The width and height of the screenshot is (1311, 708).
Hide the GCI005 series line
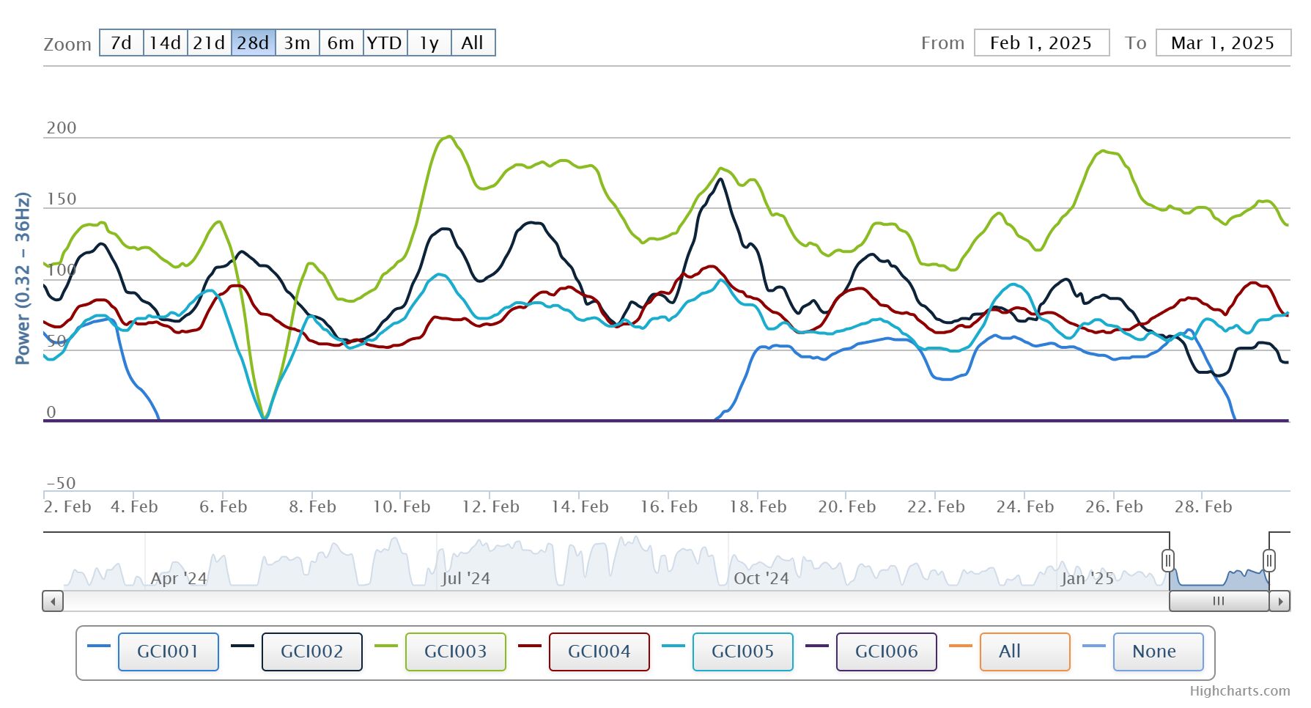[742, 652]
